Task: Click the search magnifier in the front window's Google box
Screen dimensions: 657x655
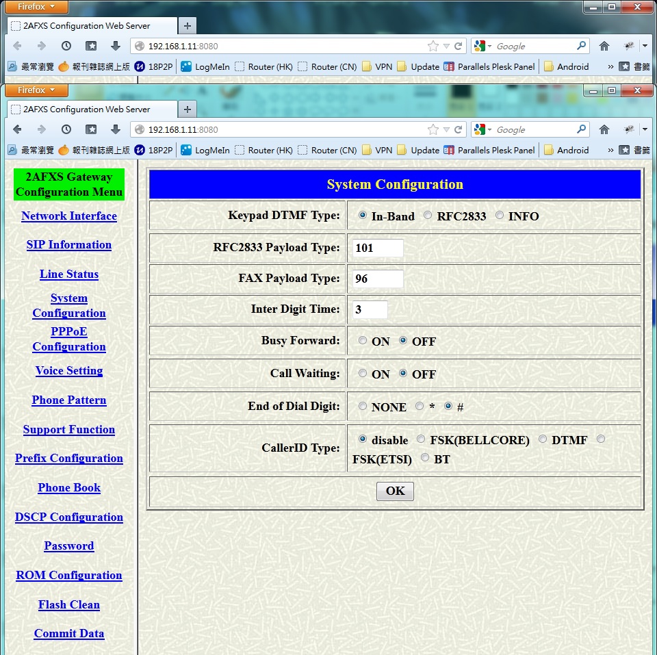Action: tap(581, 129)
